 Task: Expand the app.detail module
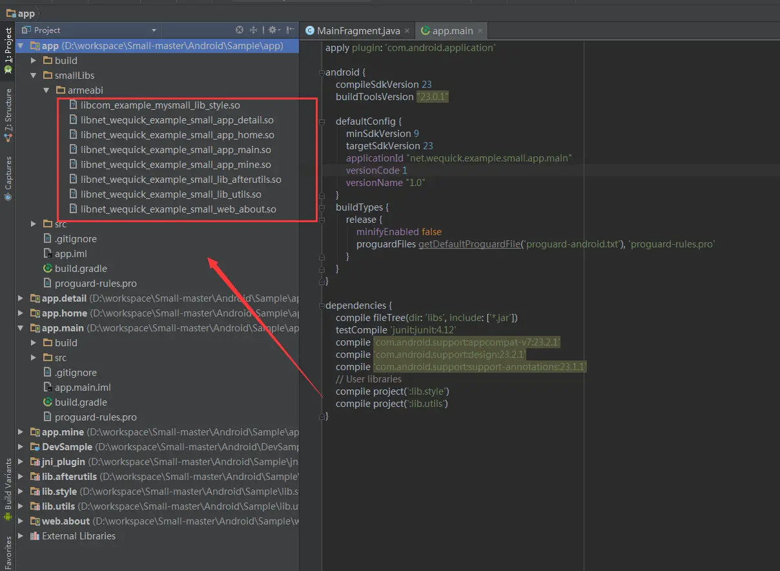(x=21, y=298)
